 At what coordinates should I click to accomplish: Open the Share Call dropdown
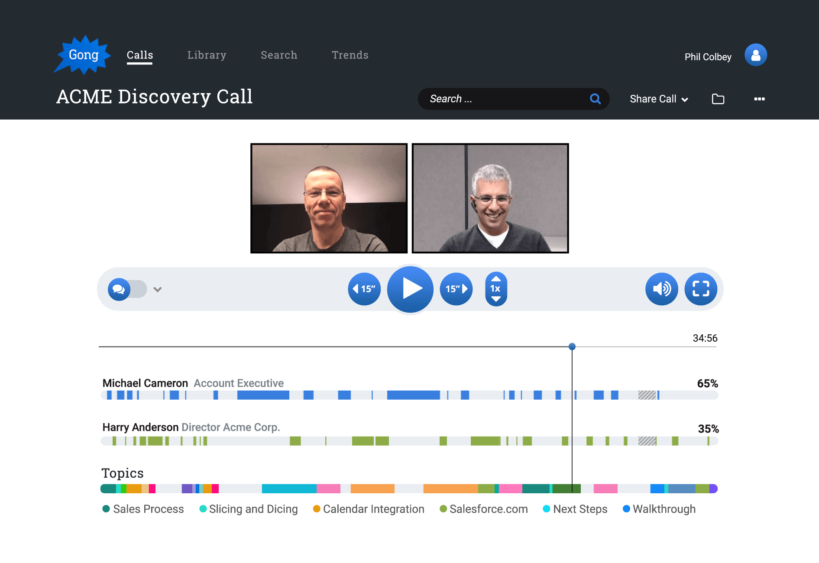tap(659, 99)
